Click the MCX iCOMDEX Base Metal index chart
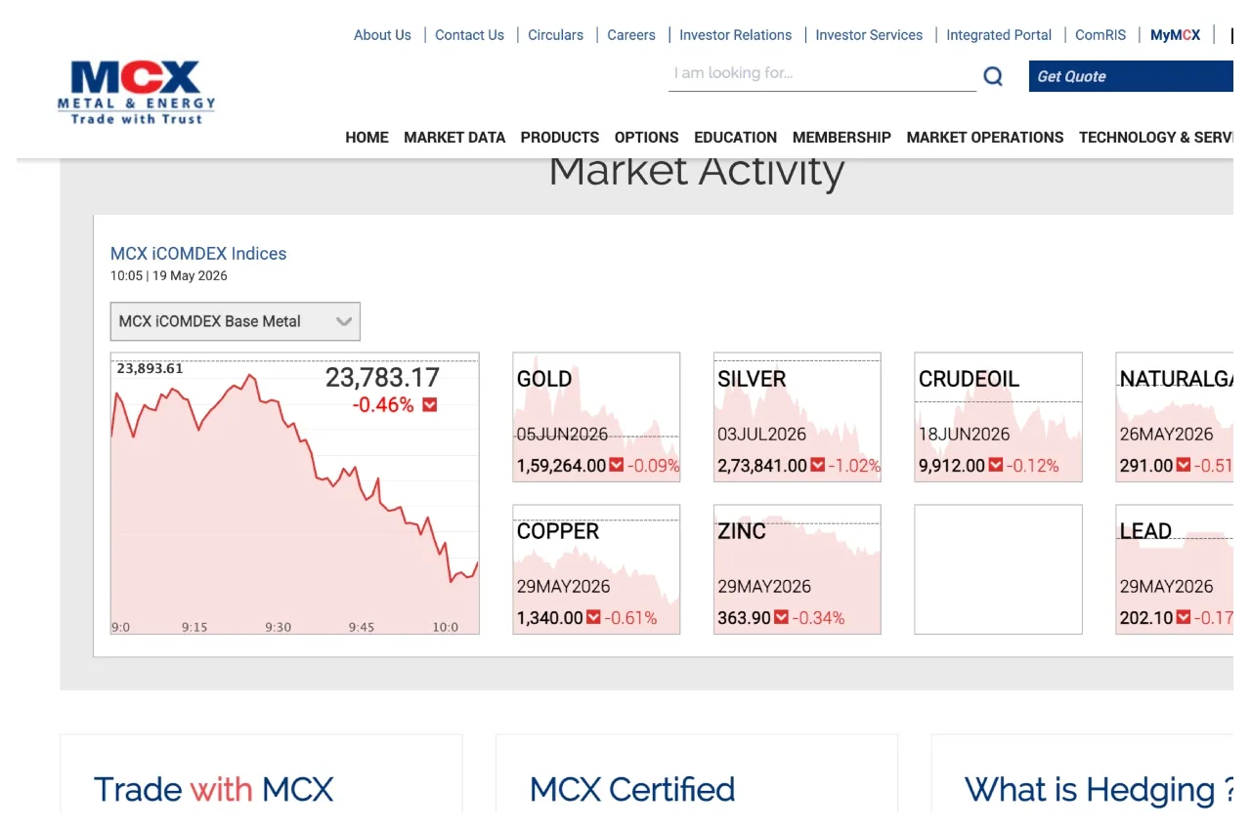 click(294, 493)
